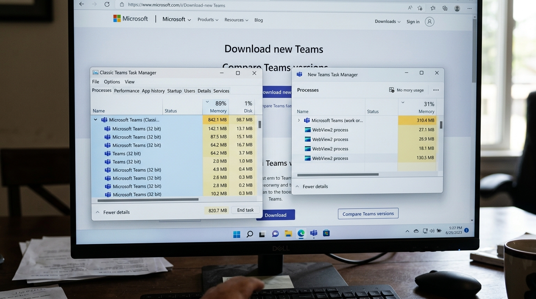Open the more options ellipsis in New Teams Task Manager
Viewport: 536px width, 299px height.
click(x=436, y=90)
